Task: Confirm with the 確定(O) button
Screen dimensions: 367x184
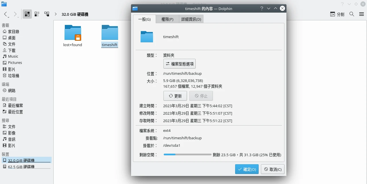Action: 247,169
